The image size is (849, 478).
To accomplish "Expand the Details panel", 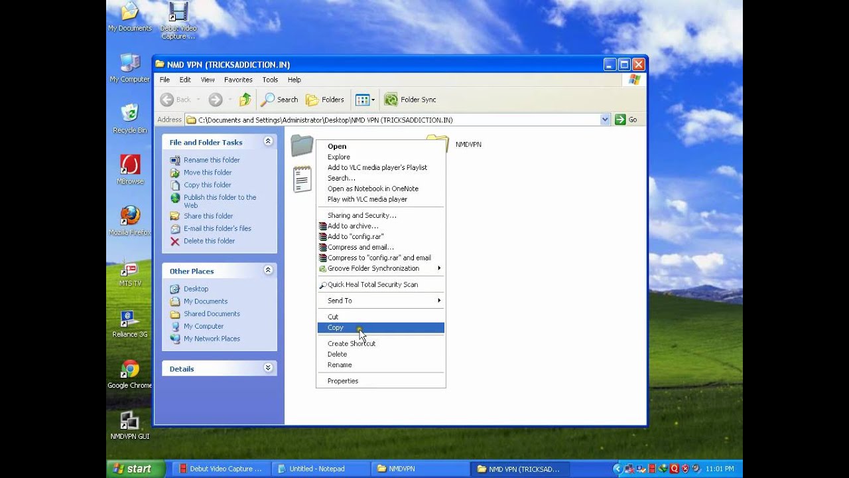I will pos(268,368).
